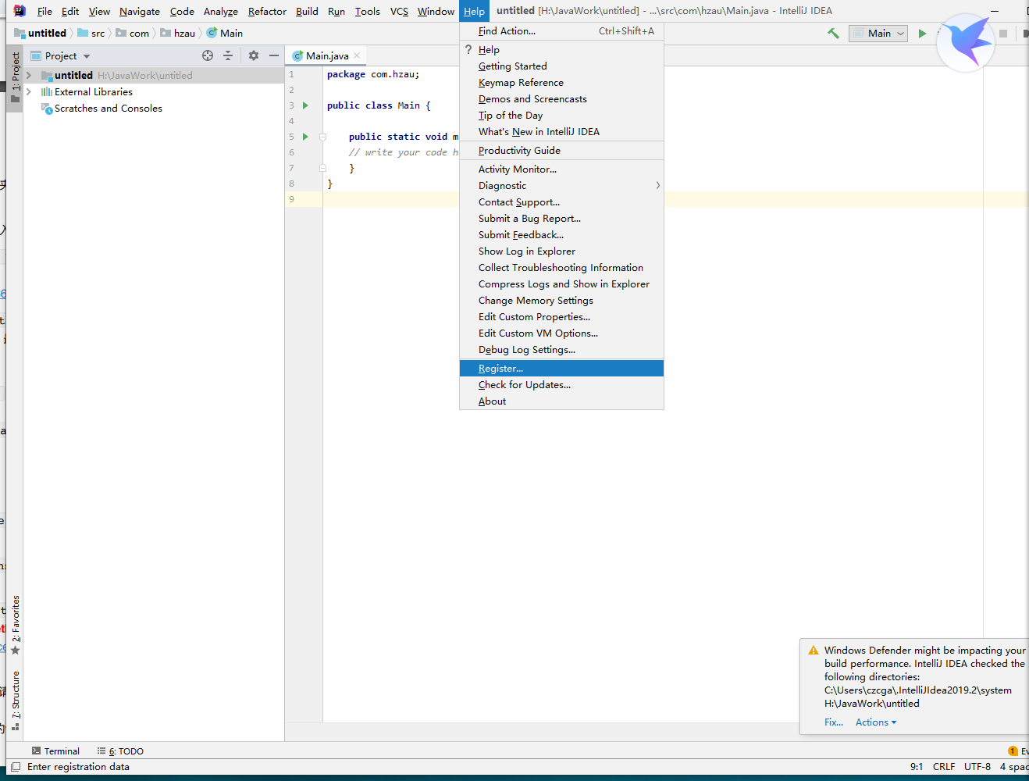The height and width of the screenshot is (781, 1029).
Task: Open the File menu
Action: [45, 12]
